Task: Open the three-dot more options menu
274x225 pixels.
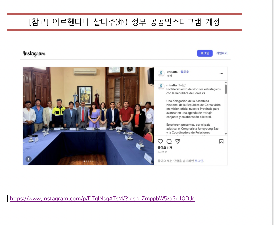Action: 221,74
